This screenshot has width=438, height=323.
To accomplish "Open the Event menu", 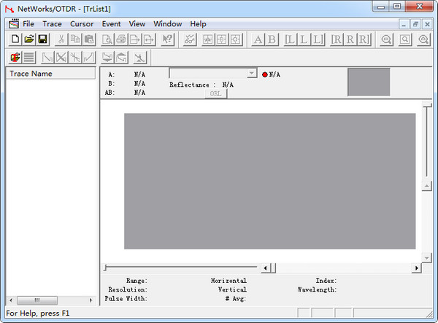I will pyautogui.click(x=112, y=24).
